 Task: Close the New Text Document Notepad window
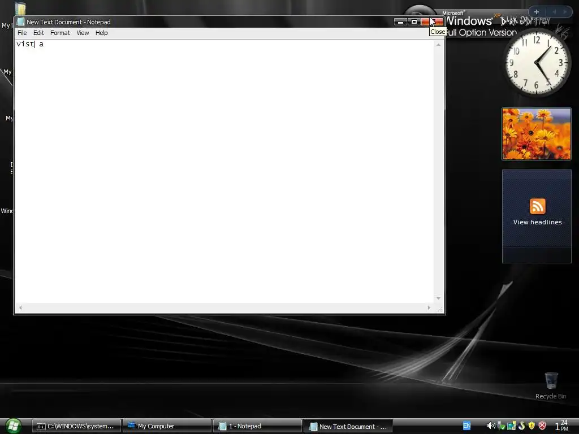(433, 22)
